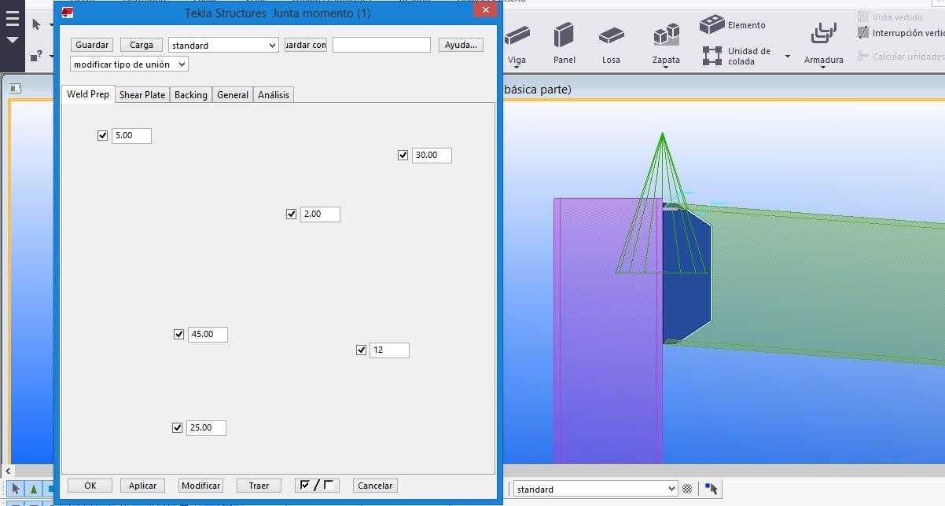The image size is (945, 506).
Task: Expand the 'modificar tipo de unión' dropdown
Action: point(129,64)
